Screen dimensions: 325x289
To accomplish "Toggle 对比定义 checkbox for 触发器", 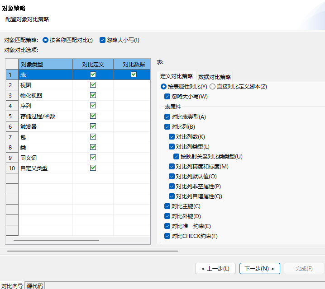I will (x=93, y=126).
